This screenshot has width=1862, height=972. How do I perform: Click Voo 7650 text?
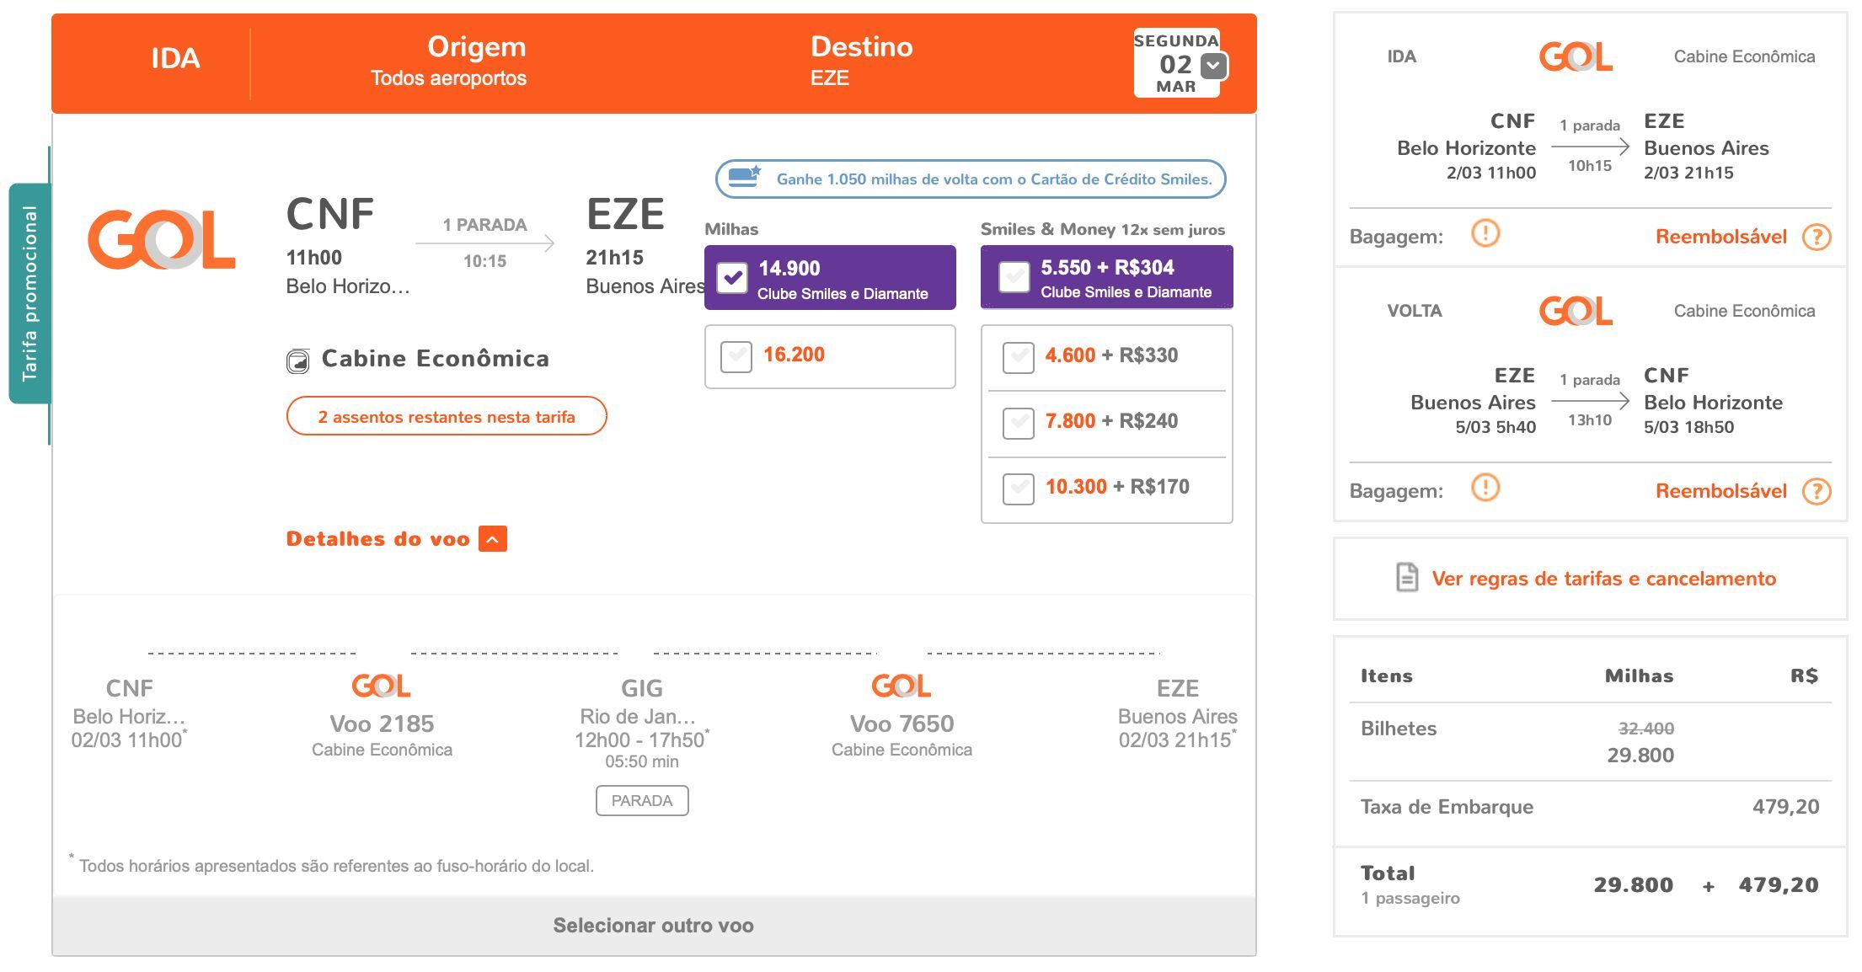pos(902,724)
